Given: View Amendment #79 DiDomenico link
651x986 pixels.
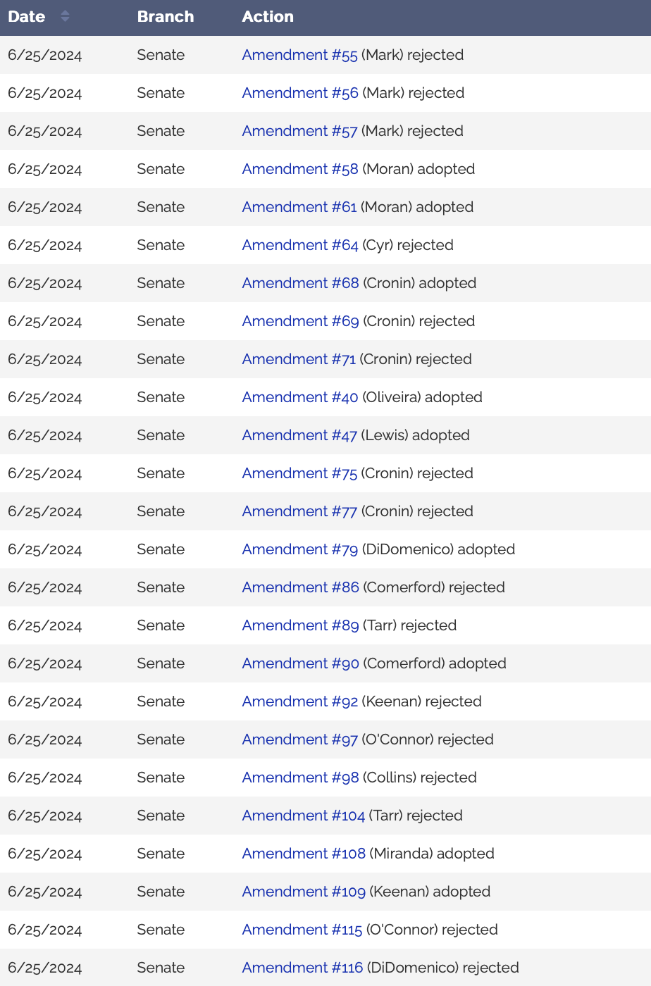Looking at the screenshot, I should coord(299,549).
